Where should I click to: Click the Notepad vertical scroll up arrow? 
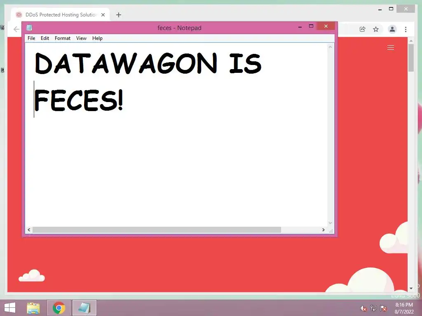point(330,47)
